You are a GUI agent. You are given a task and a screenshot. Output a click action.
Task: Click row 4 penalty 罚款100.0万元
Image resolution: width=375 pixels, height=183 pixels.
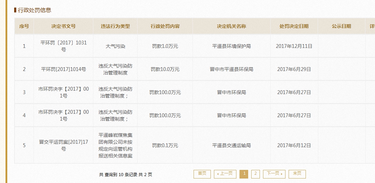165,115
